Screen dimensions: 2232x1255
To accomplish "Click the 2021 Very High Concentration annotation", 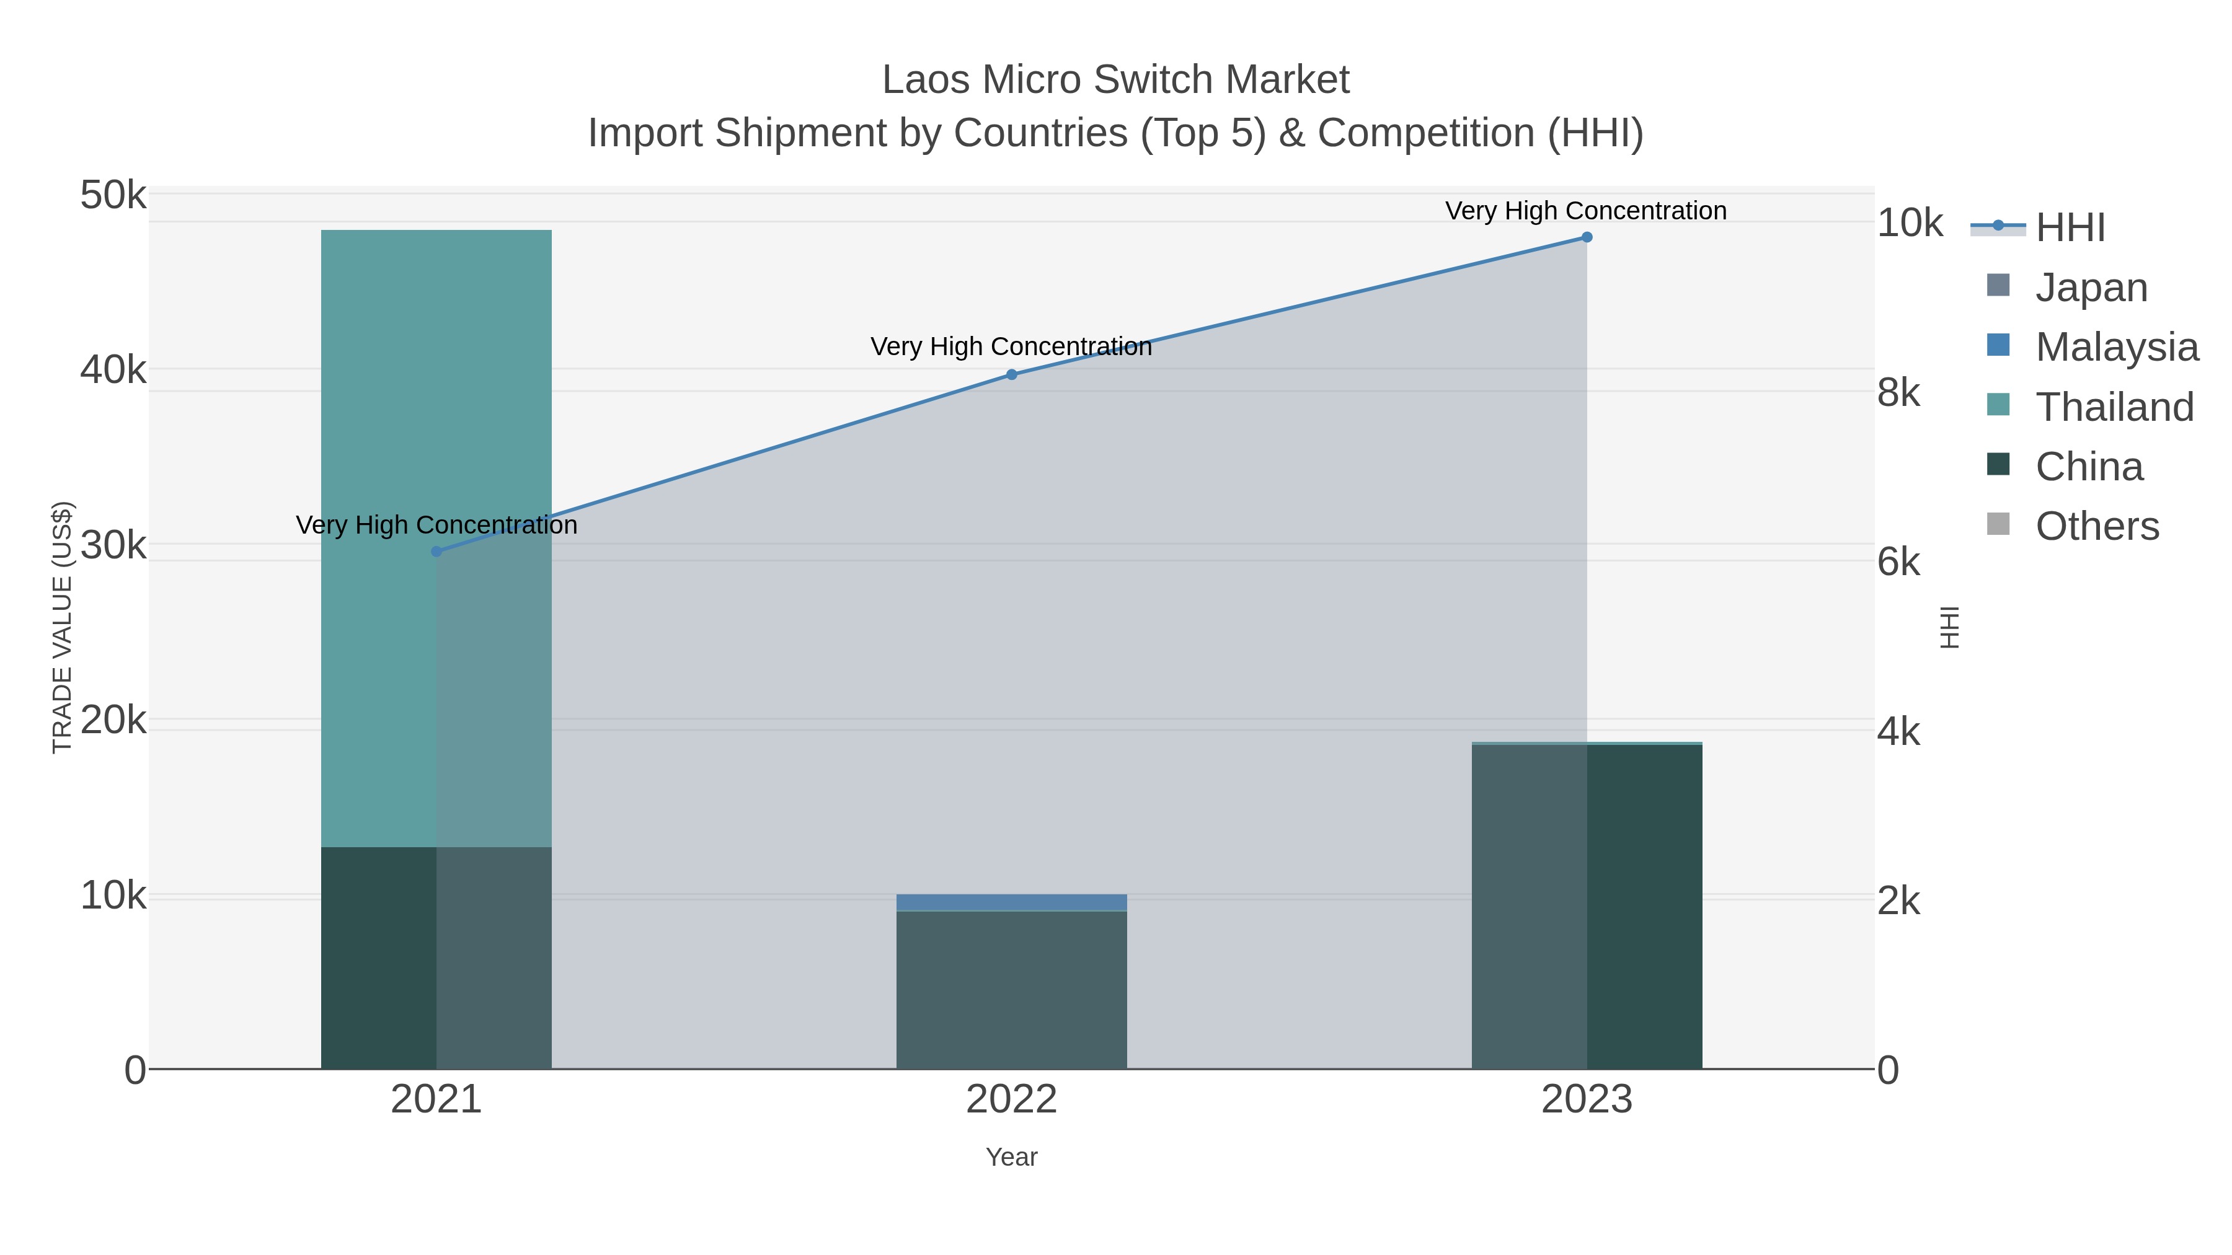I will coord(436,525).
